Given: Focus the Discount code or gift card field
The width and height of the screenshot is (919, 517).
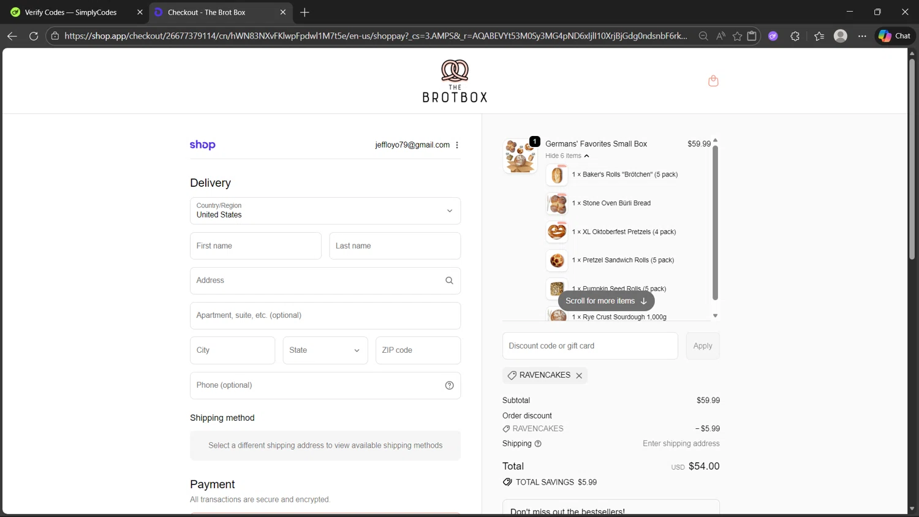Looking at the screenshot, I should 590,346.
